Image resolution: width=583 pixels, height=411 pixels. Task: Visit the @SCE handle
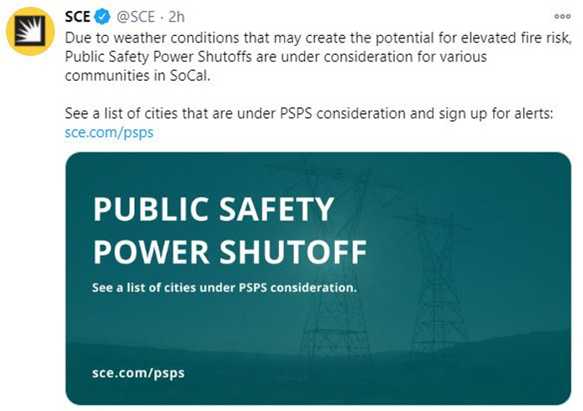tap(136, 17)
